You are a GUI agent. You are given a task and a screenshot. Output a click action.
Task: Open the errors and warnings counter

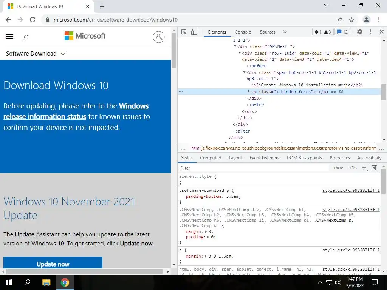[x=323, y=32]
